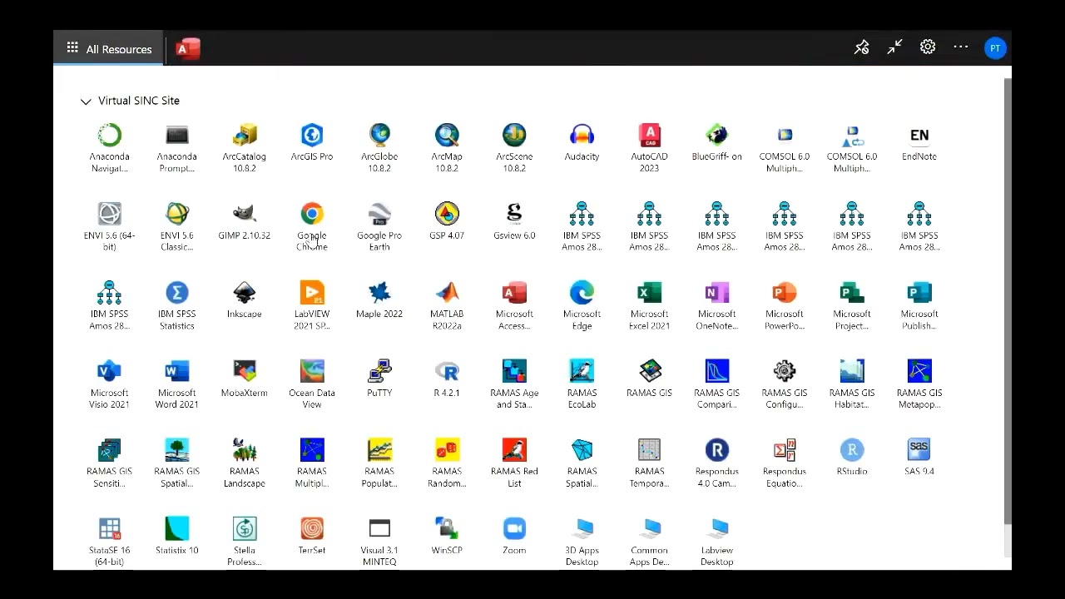Start GIMP 2.10.32

coord(245,221)
